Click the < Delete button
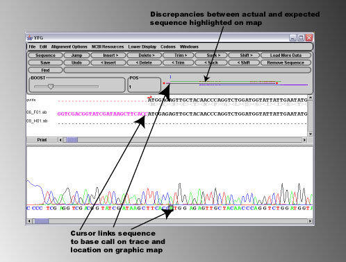Viewport: 346px width, 262px height. click(144, 62)
